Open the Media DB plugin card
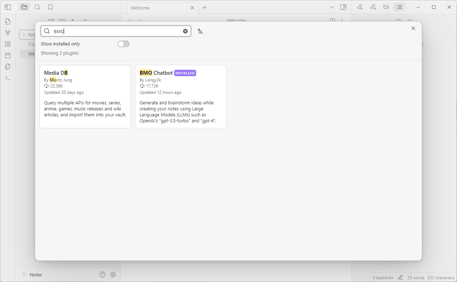457x282 pixels. [85, 97]
